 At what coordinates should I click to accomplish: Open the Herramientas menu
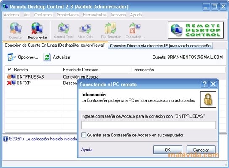coord(95,15)
